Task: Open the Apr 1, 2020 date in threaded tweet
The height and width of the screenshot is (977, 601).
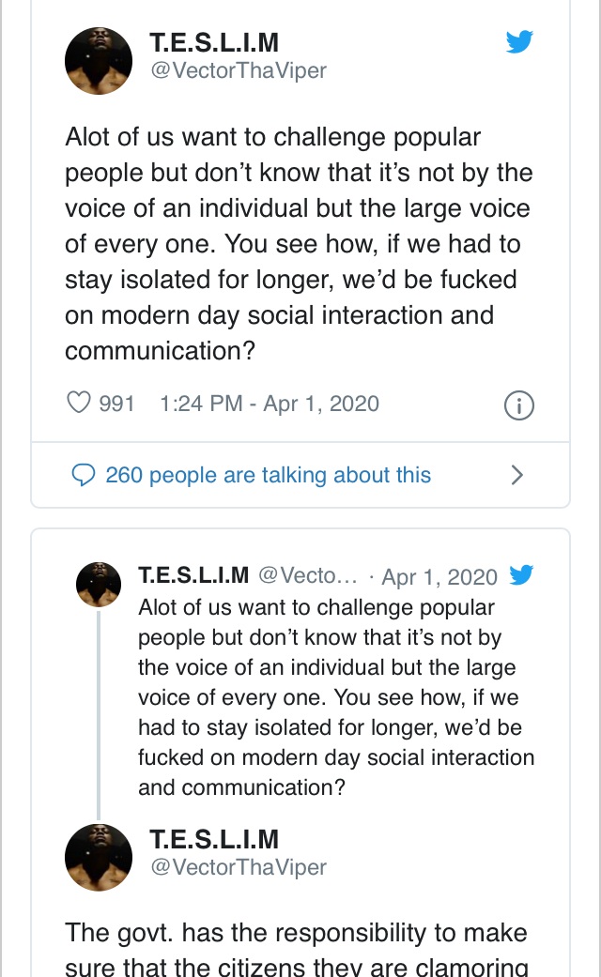Action: pos(439,576)
